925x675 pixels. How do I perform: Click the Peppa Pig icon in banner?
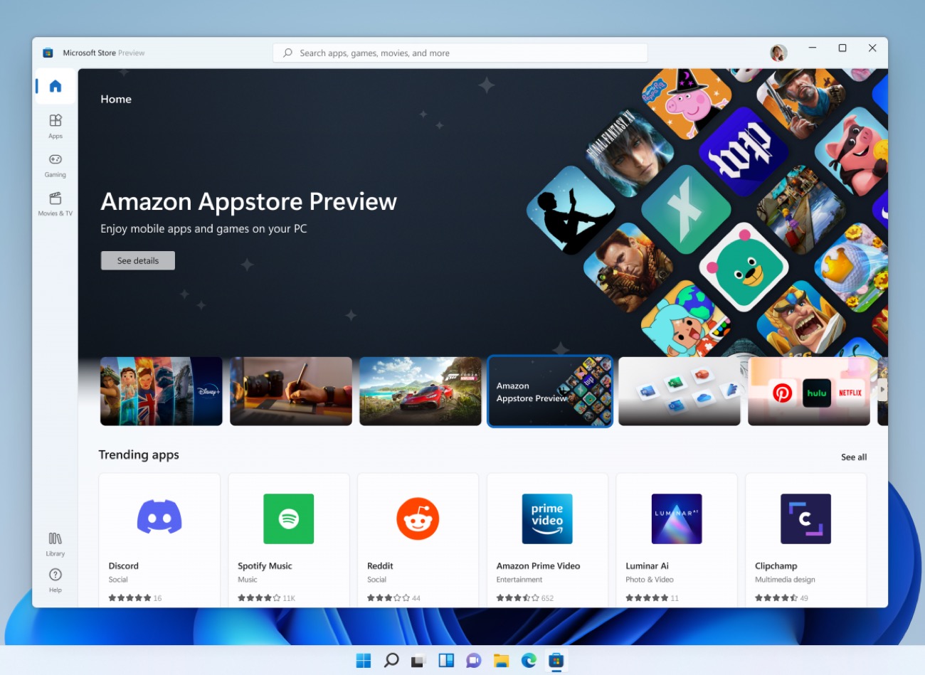[686, 103]
